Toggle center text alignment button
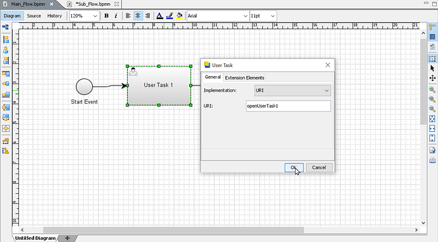 pyautogui.click(x=138, y=16)
